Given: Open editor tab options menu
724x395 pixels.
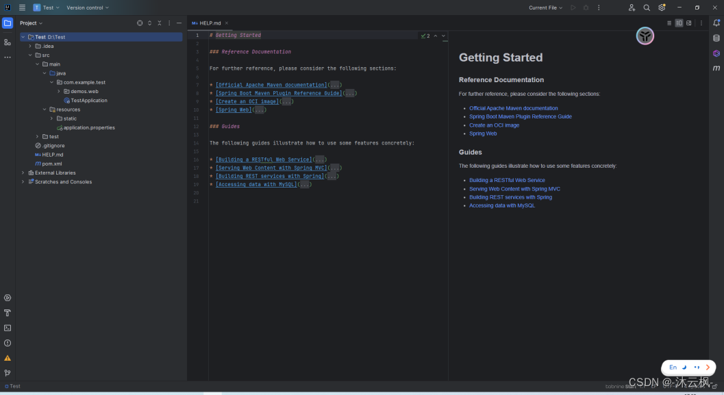Looking at the screenshot, I should click(701, 23).
